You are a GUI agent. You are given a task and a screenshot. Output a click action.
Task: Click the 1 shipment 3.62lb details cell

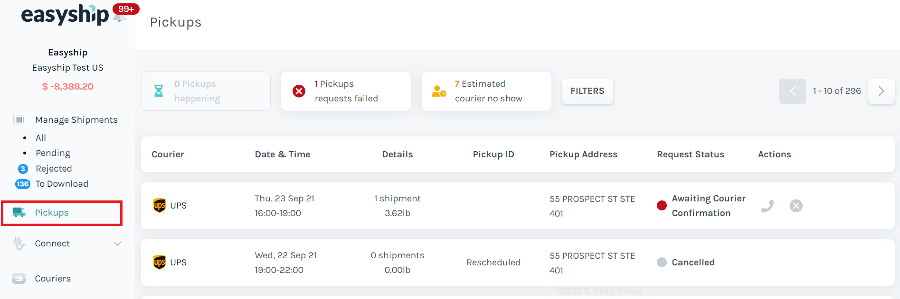tap(398, 206)
